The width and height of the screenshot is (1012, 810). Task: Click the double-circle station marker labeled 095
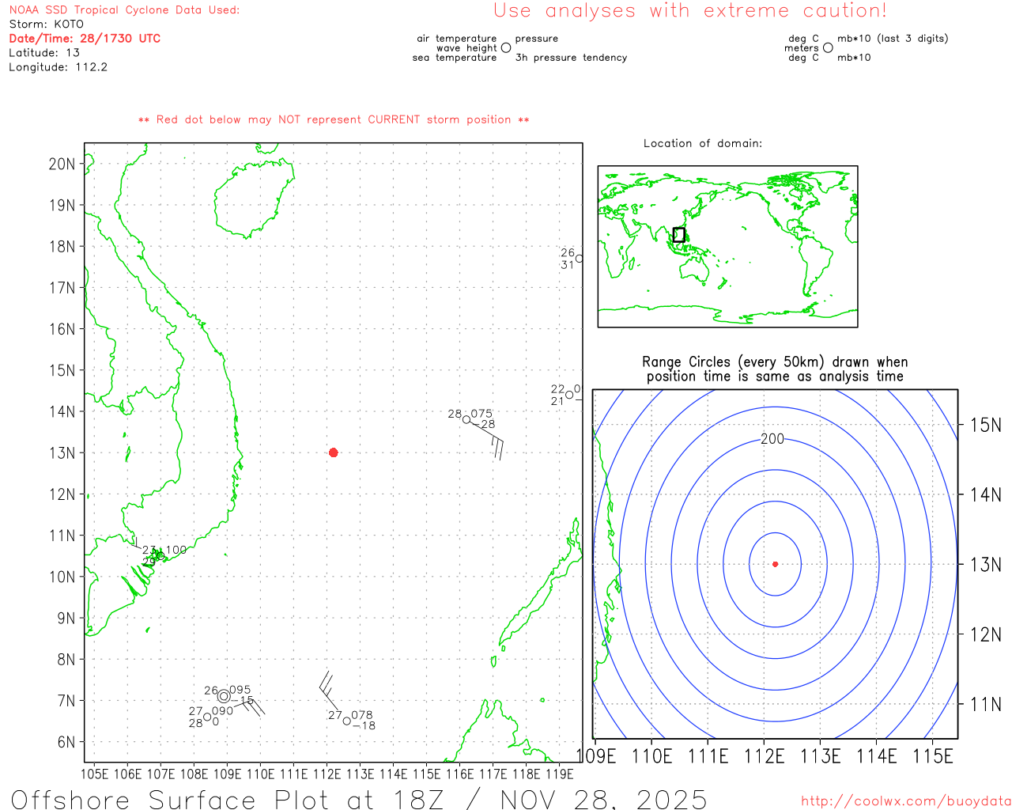224,696
